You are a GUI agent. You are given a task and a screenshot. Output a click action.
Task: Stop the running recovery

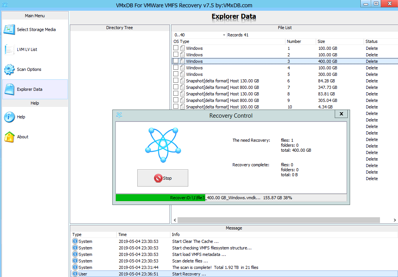click(x=163, y=178)
